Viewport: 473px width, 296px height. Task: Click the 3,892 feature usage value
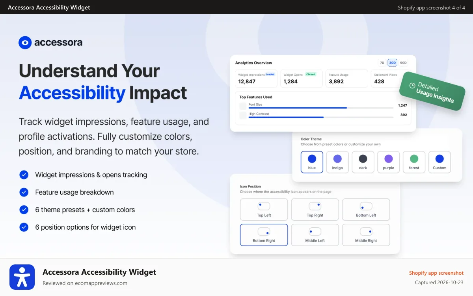336,82
